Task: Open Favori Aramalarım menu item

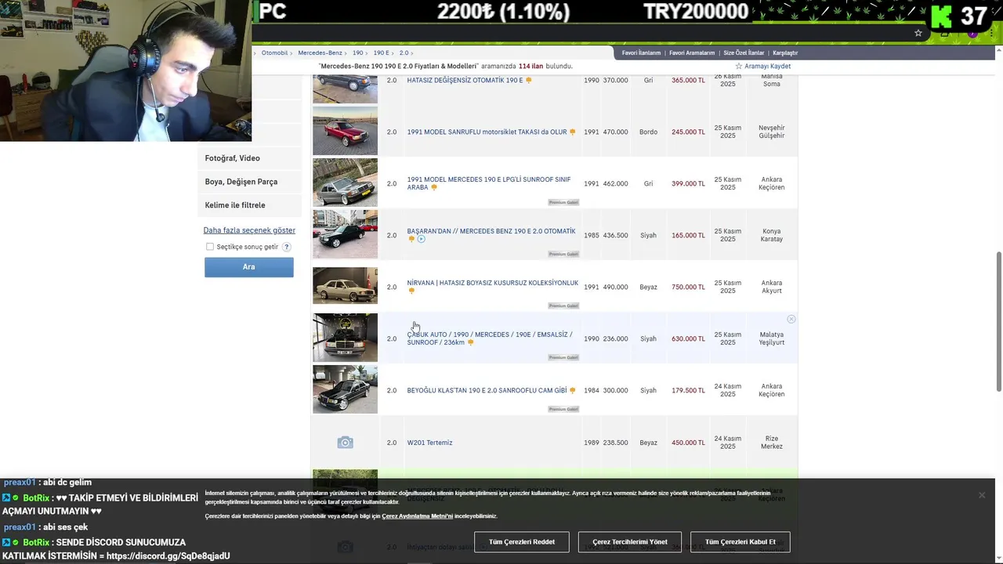Action: (x=692, y=53)
